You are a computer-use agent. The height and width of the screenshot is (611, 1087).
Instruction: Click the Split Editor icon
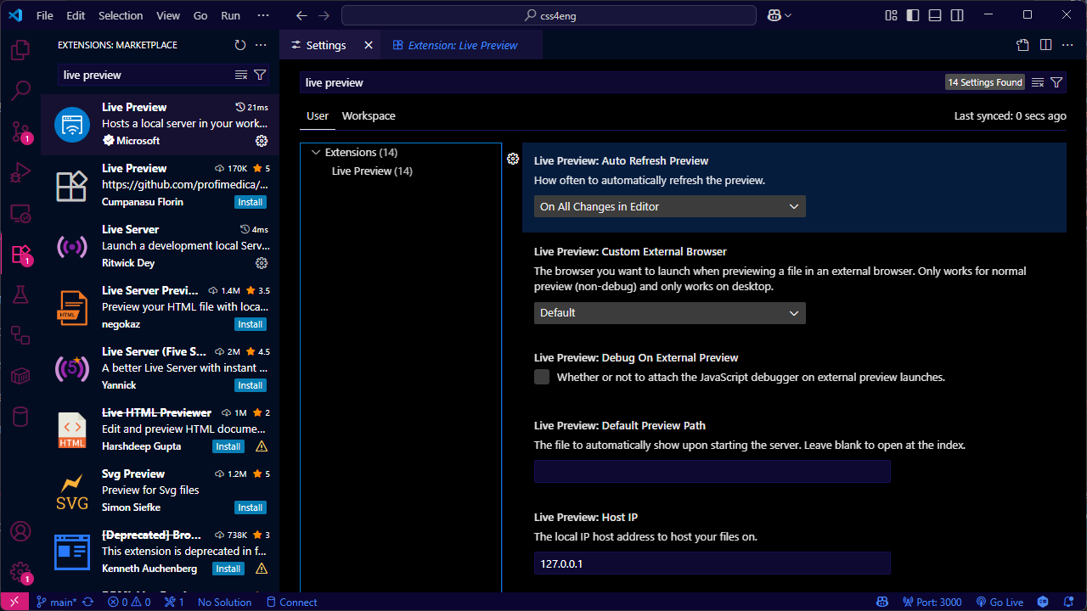1045,45
